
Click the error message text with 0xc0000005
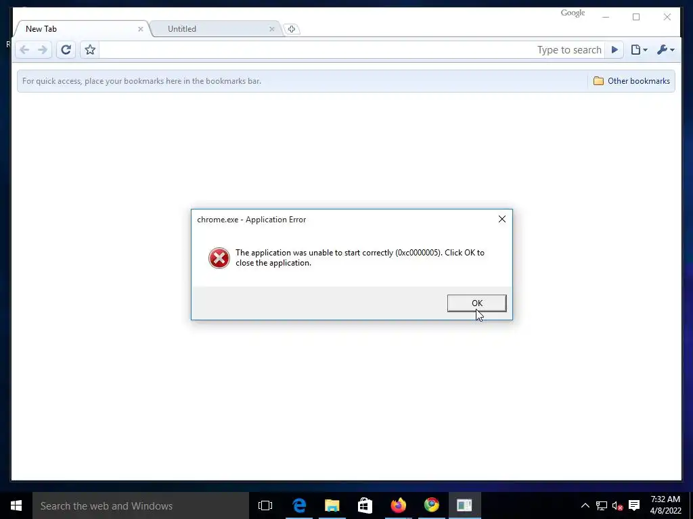coord(360,257)
